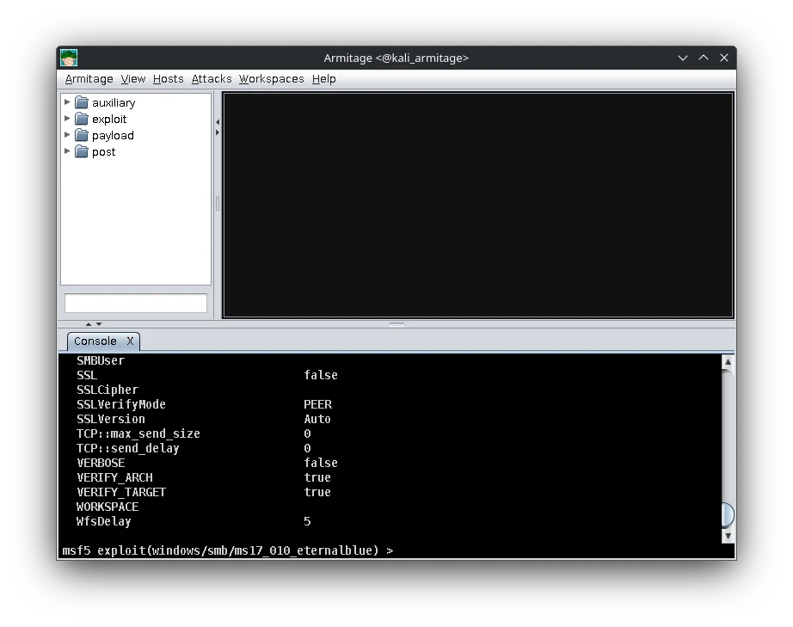Open the Attacks menu

pyautogui.click(x=212, y=79)
